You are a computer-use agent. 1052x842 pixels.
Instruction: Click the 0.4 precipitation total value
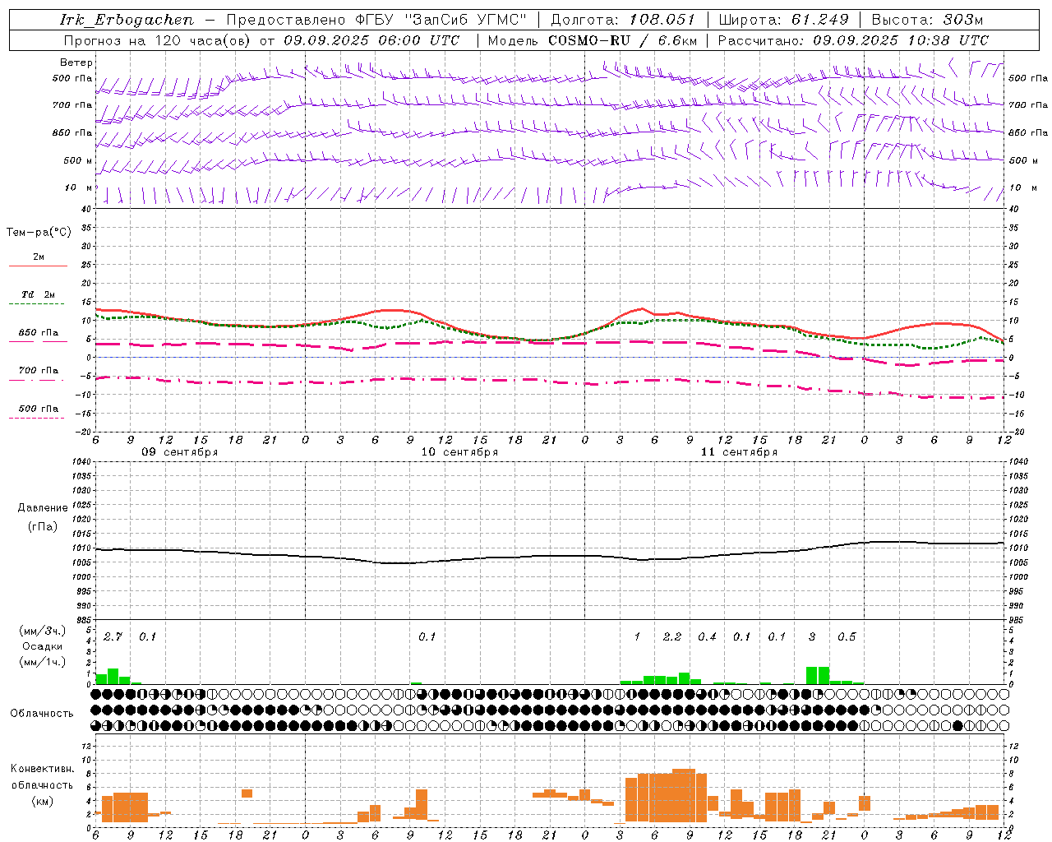coord(707,636)
